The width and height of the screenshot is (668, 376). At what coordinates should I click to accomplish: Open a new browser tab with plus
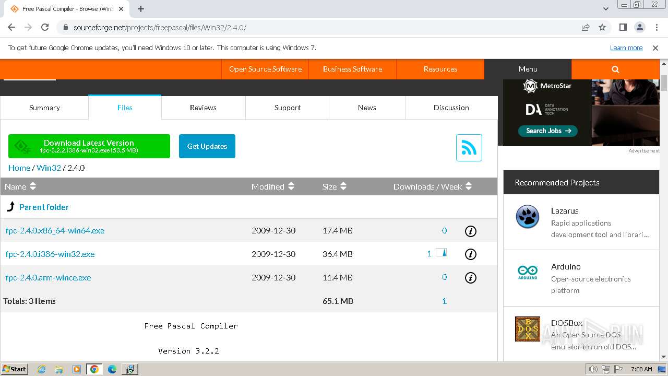[141, 9]
